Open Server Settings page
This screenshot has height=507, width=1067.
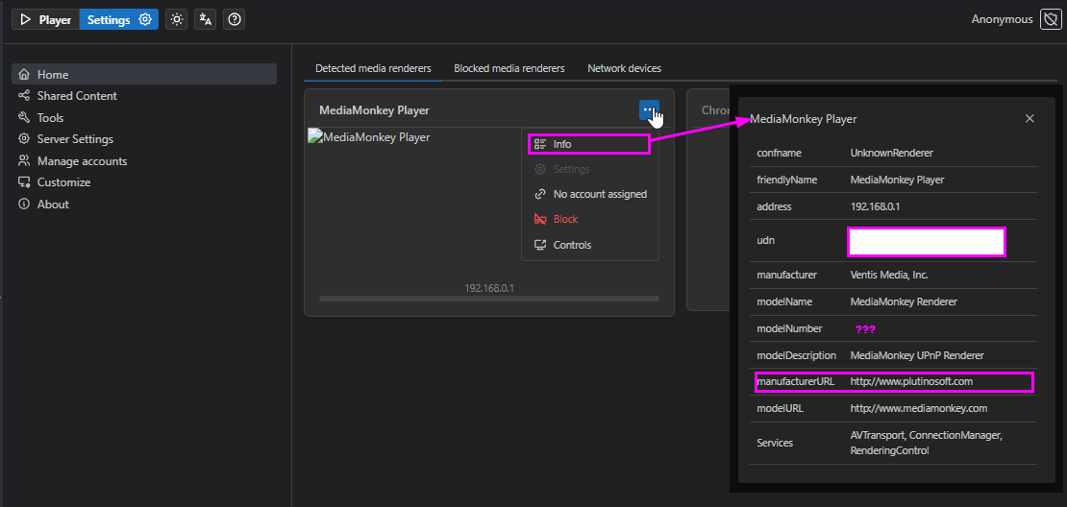[x=75, y=139]
